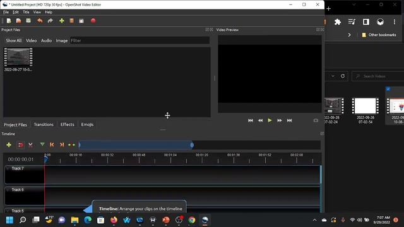Click the Filter text field
The width and height of the screenshot is (404, 227).
click(140, 40)
